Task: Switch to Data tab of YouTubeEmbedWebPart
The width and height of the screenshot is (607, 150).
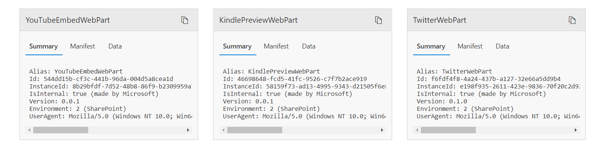Action: tap(115, 46)
